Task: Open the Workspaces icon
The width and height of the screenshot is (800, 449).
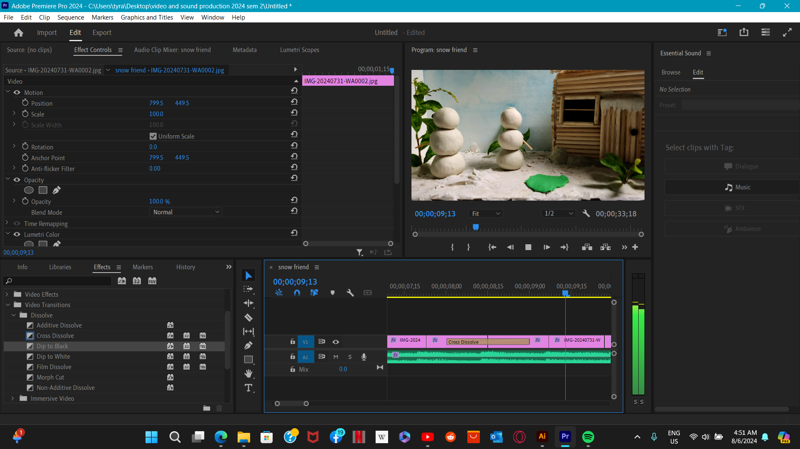Action: tap(765, 32)
